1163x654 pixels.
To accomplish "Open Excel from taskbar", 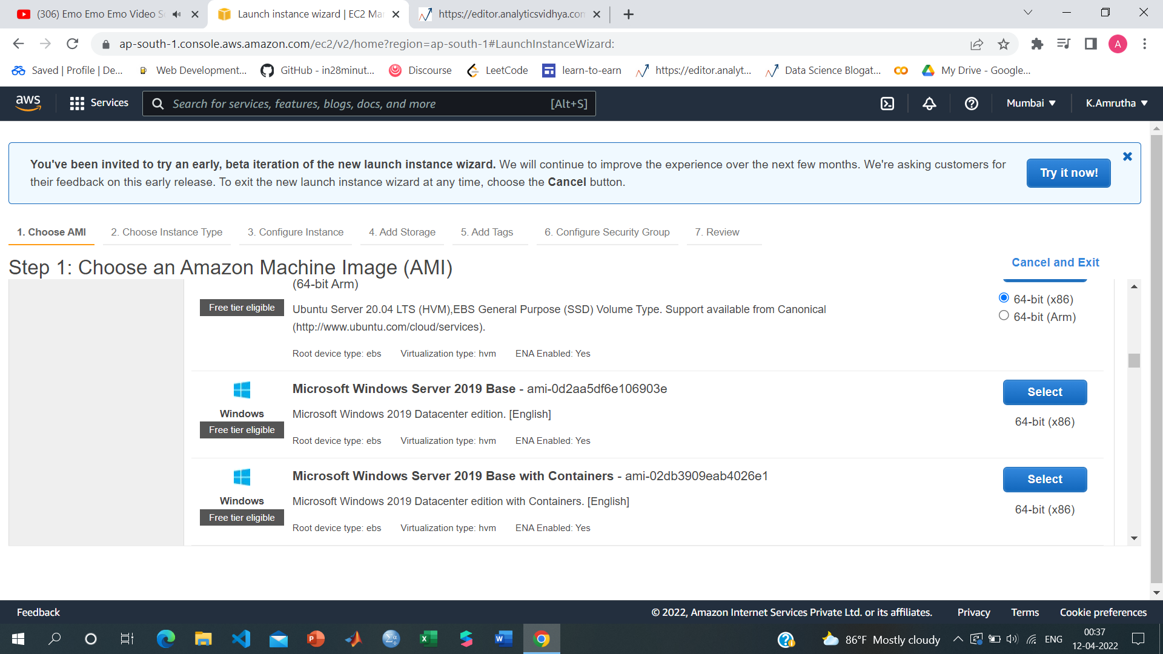I will click(x=428, y=639).
